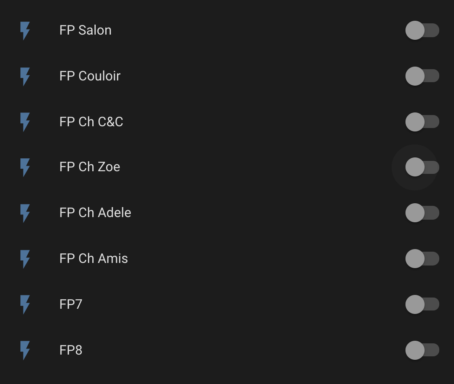
Task: Enable the FP Ch Adele toggle
Action: [422, 213]
